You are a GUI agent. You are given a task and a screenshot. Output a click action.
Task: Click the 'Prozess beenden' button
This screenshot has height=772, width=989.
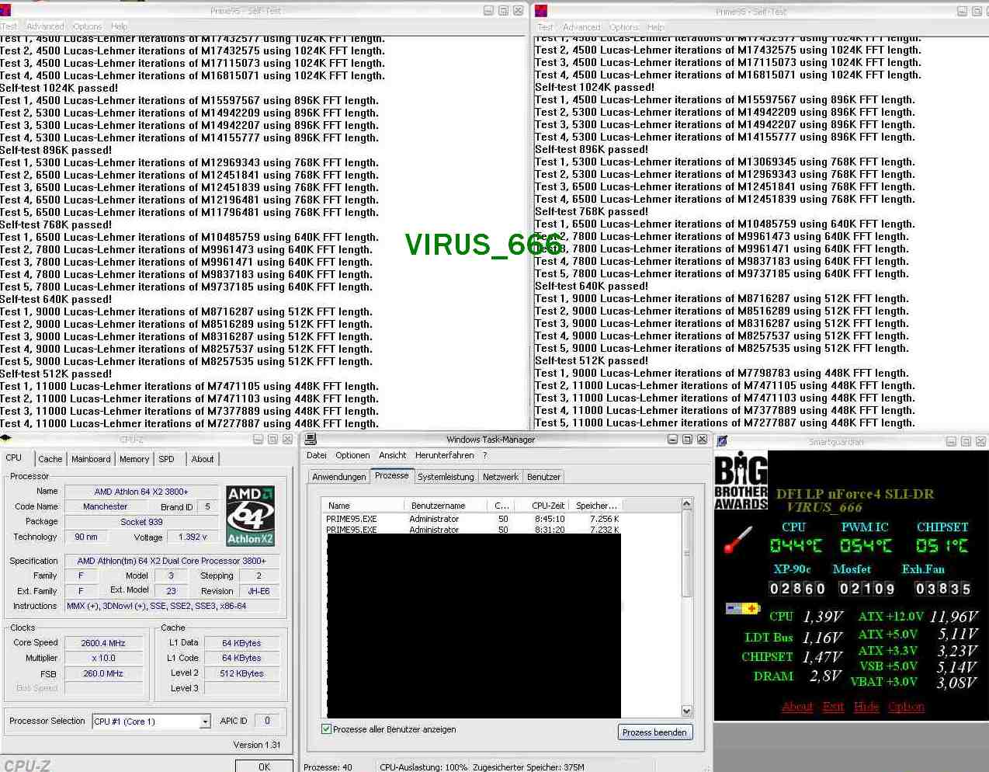click(654, 732)
